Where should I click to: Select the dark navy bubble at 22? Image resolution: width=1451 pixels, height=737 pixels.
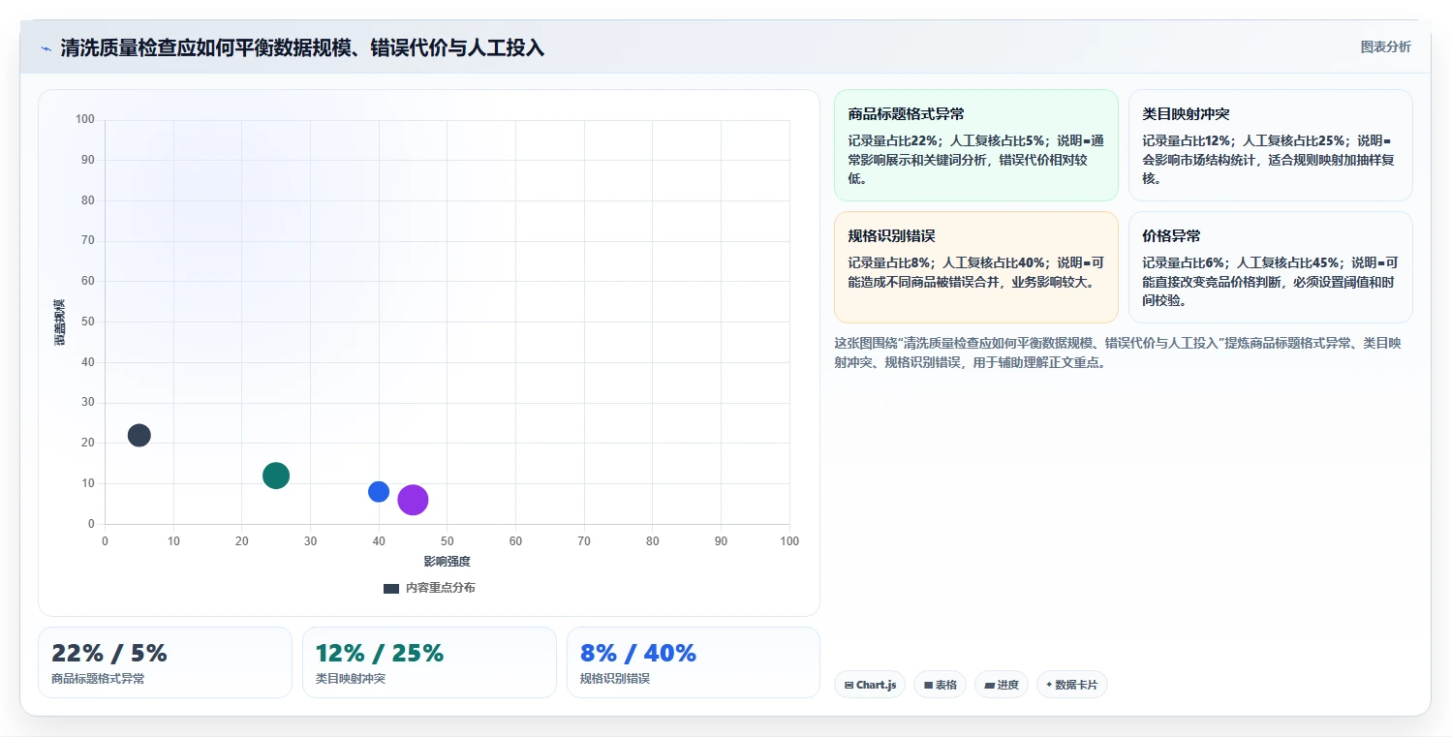(139, 435)
